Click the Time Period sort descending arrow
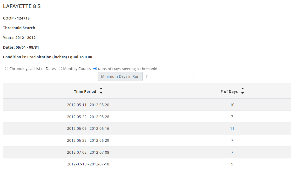 coord(101,93)
